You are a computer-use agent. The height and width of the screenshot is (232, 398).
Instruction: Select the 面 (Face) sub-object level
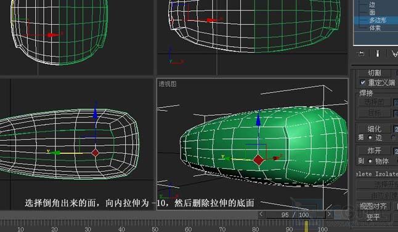pos(372,12)
